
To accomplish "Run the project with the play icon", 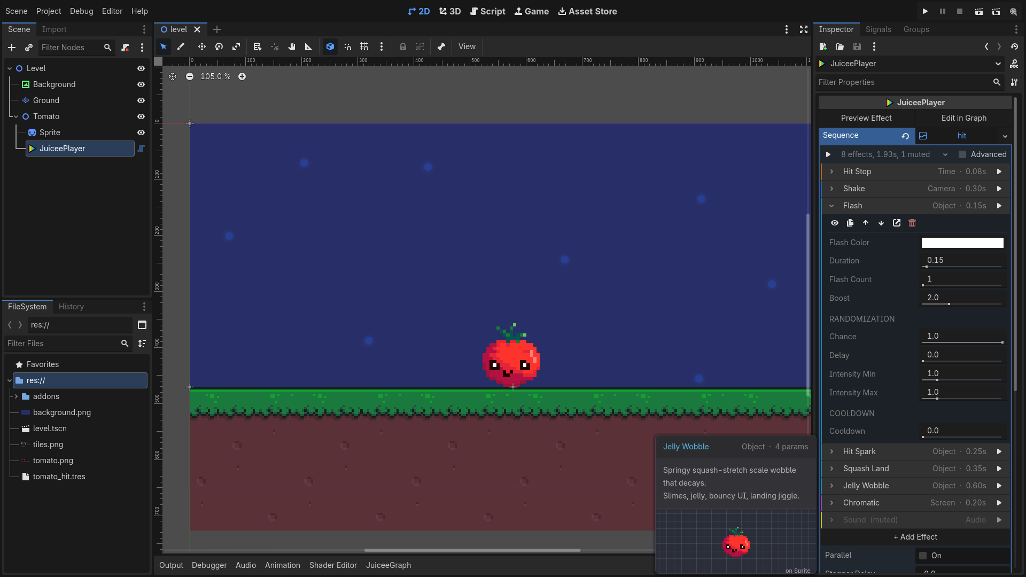I will [925, 11].
